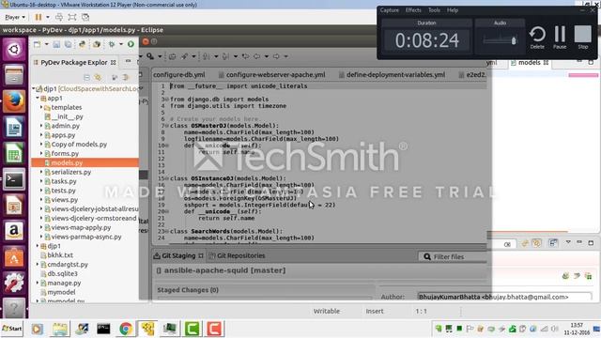Open Chrome from Windows taskbar
This screenshot has width=601, height=338.
point(125,329)
